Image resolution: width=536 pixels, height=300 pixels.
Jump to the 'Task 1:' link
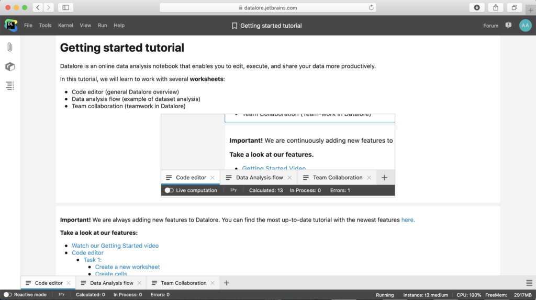point(93,260)
